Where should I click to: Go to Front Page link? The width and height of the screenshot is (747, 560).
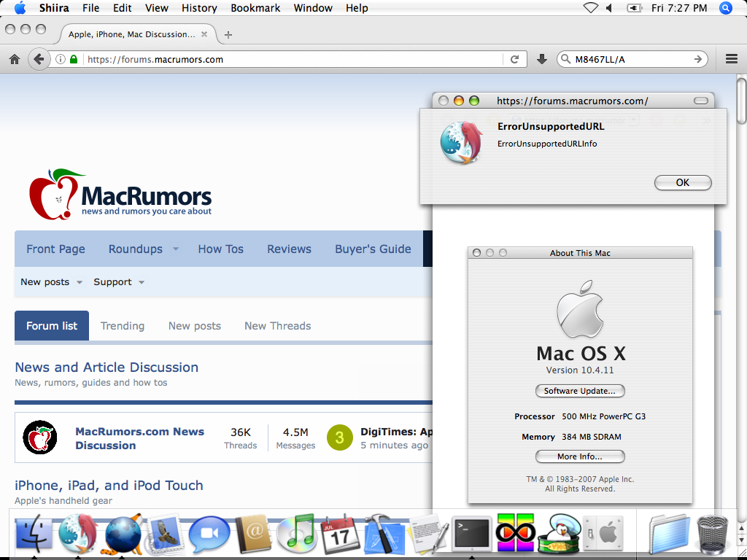55,249
